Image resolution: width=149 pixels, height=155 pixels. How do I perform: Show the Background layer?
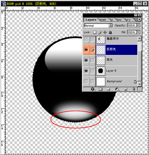86,81
